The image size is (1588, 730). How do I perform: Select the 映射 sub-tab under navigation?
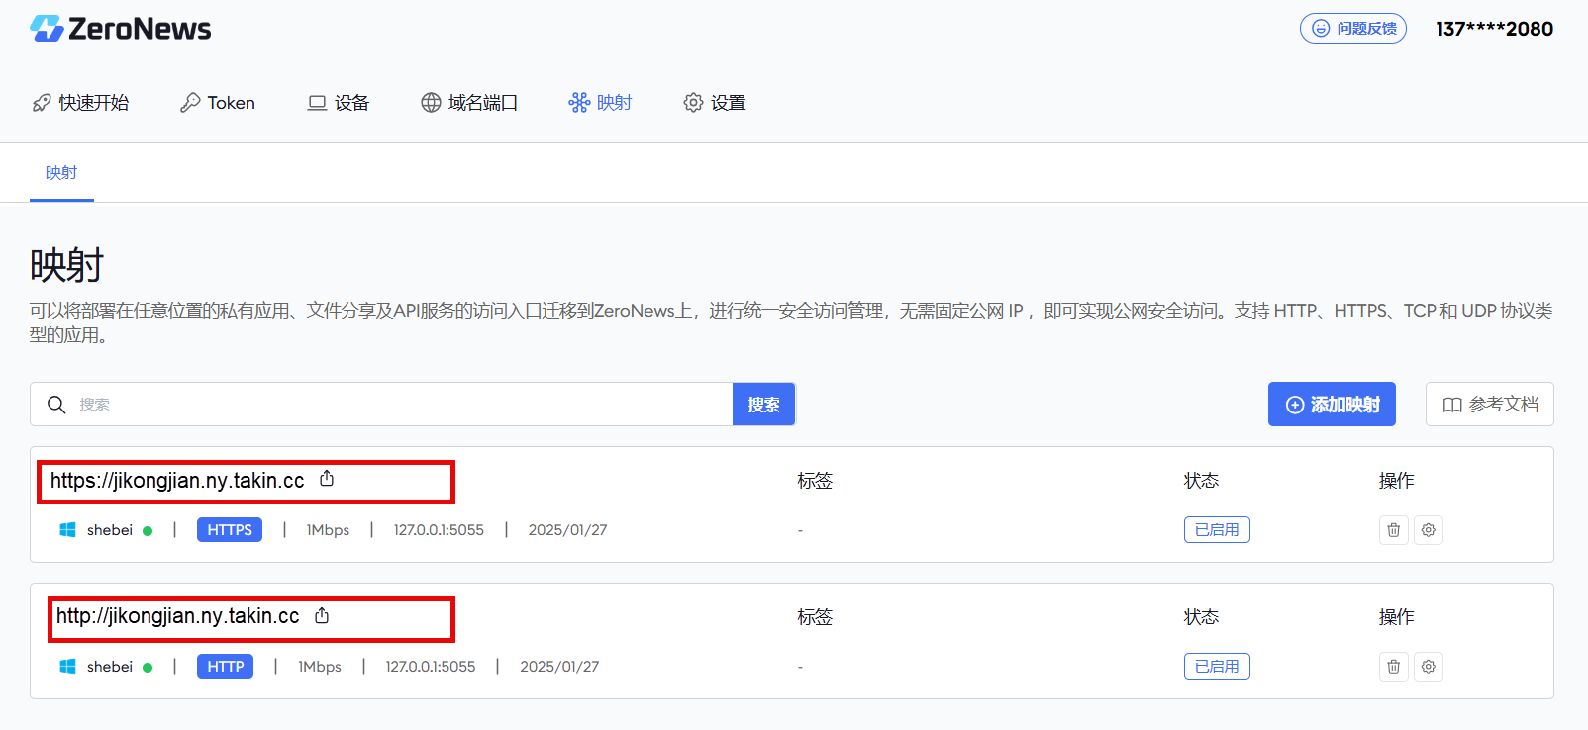(x=61, y=173)
